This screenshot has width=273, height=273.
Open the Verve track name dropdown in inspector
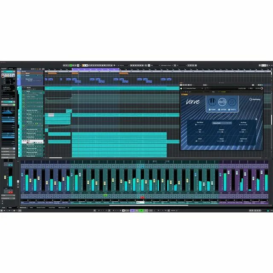[x=8, y=72]
